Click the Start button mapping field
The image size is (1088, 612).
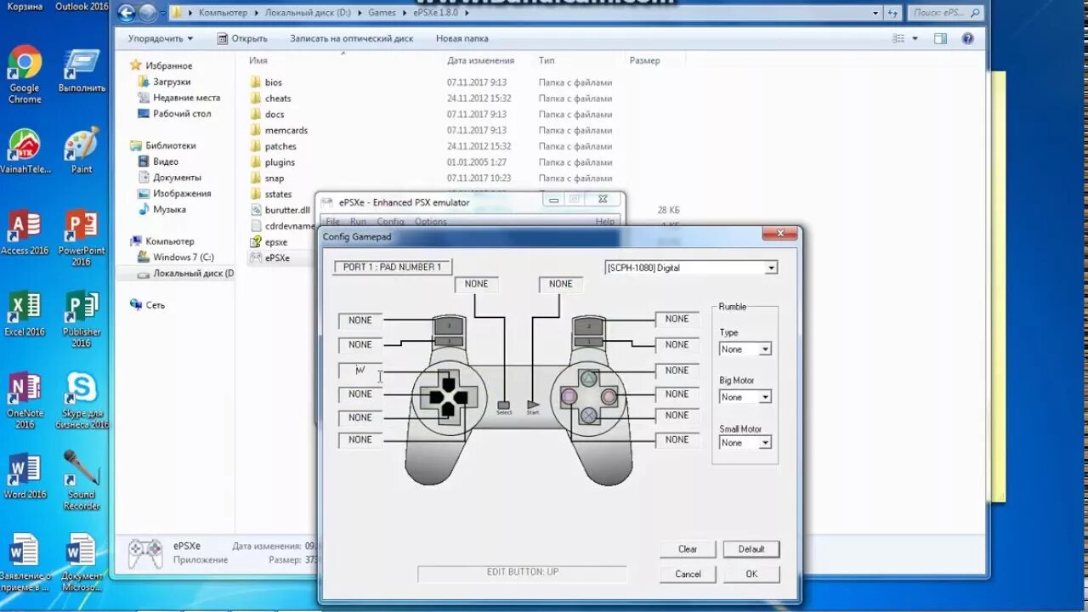click(x=561, y=284)
